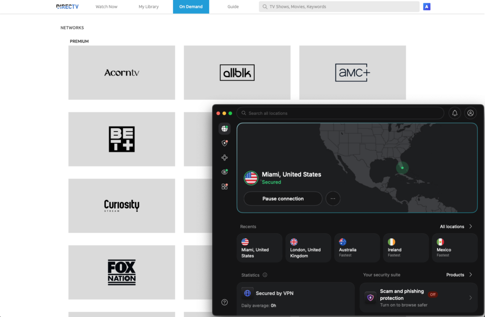Click the Statistics info icon

[265, 275]
